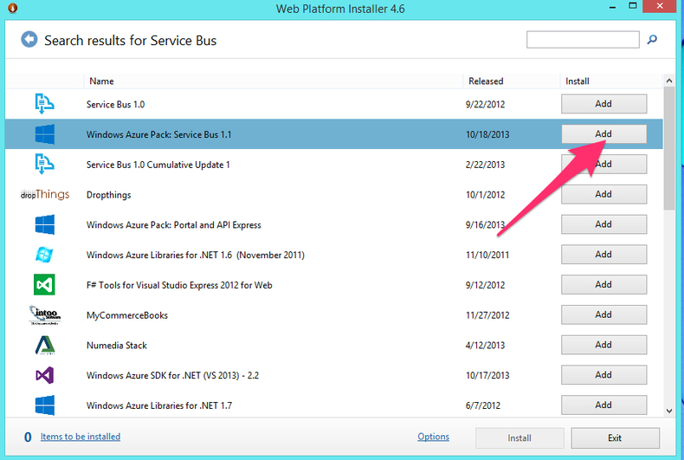The height and width of the screenshot is (460, 684).
Task: Click the Service Bus 1.0 product icon
Action: pos(44,104)
